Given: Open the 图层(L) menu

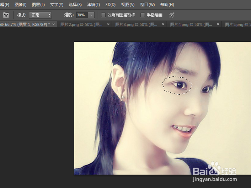Looking at the screenshot, I should [38, 5].
